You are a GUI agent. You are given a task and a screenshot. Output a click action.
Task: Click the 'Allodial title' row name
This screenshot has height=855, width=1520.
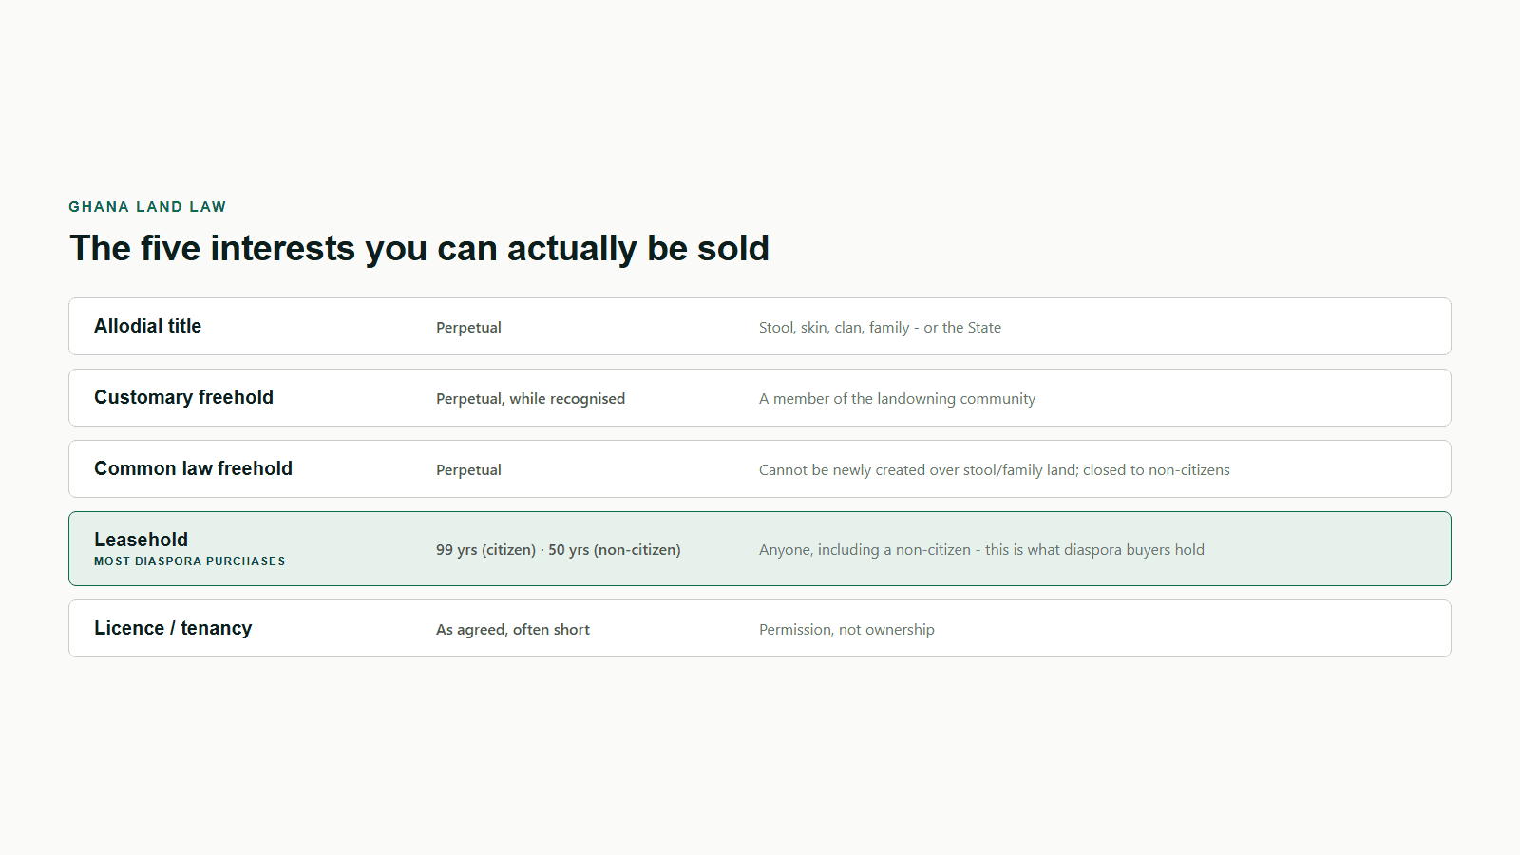tap(147, 326)
